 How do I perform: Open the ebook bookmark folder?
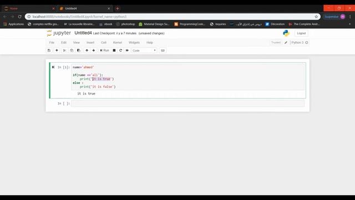[x=106, y=24]
